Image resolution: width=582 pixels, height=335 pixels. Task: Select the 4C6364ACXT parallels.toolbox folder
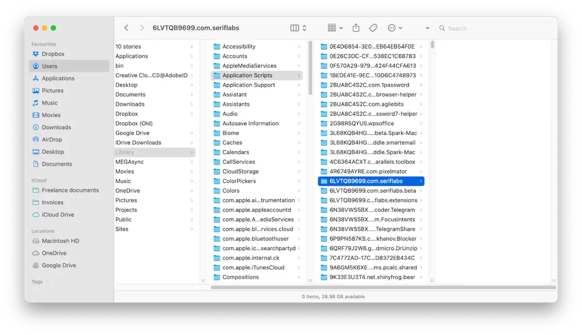coord(371,162)
